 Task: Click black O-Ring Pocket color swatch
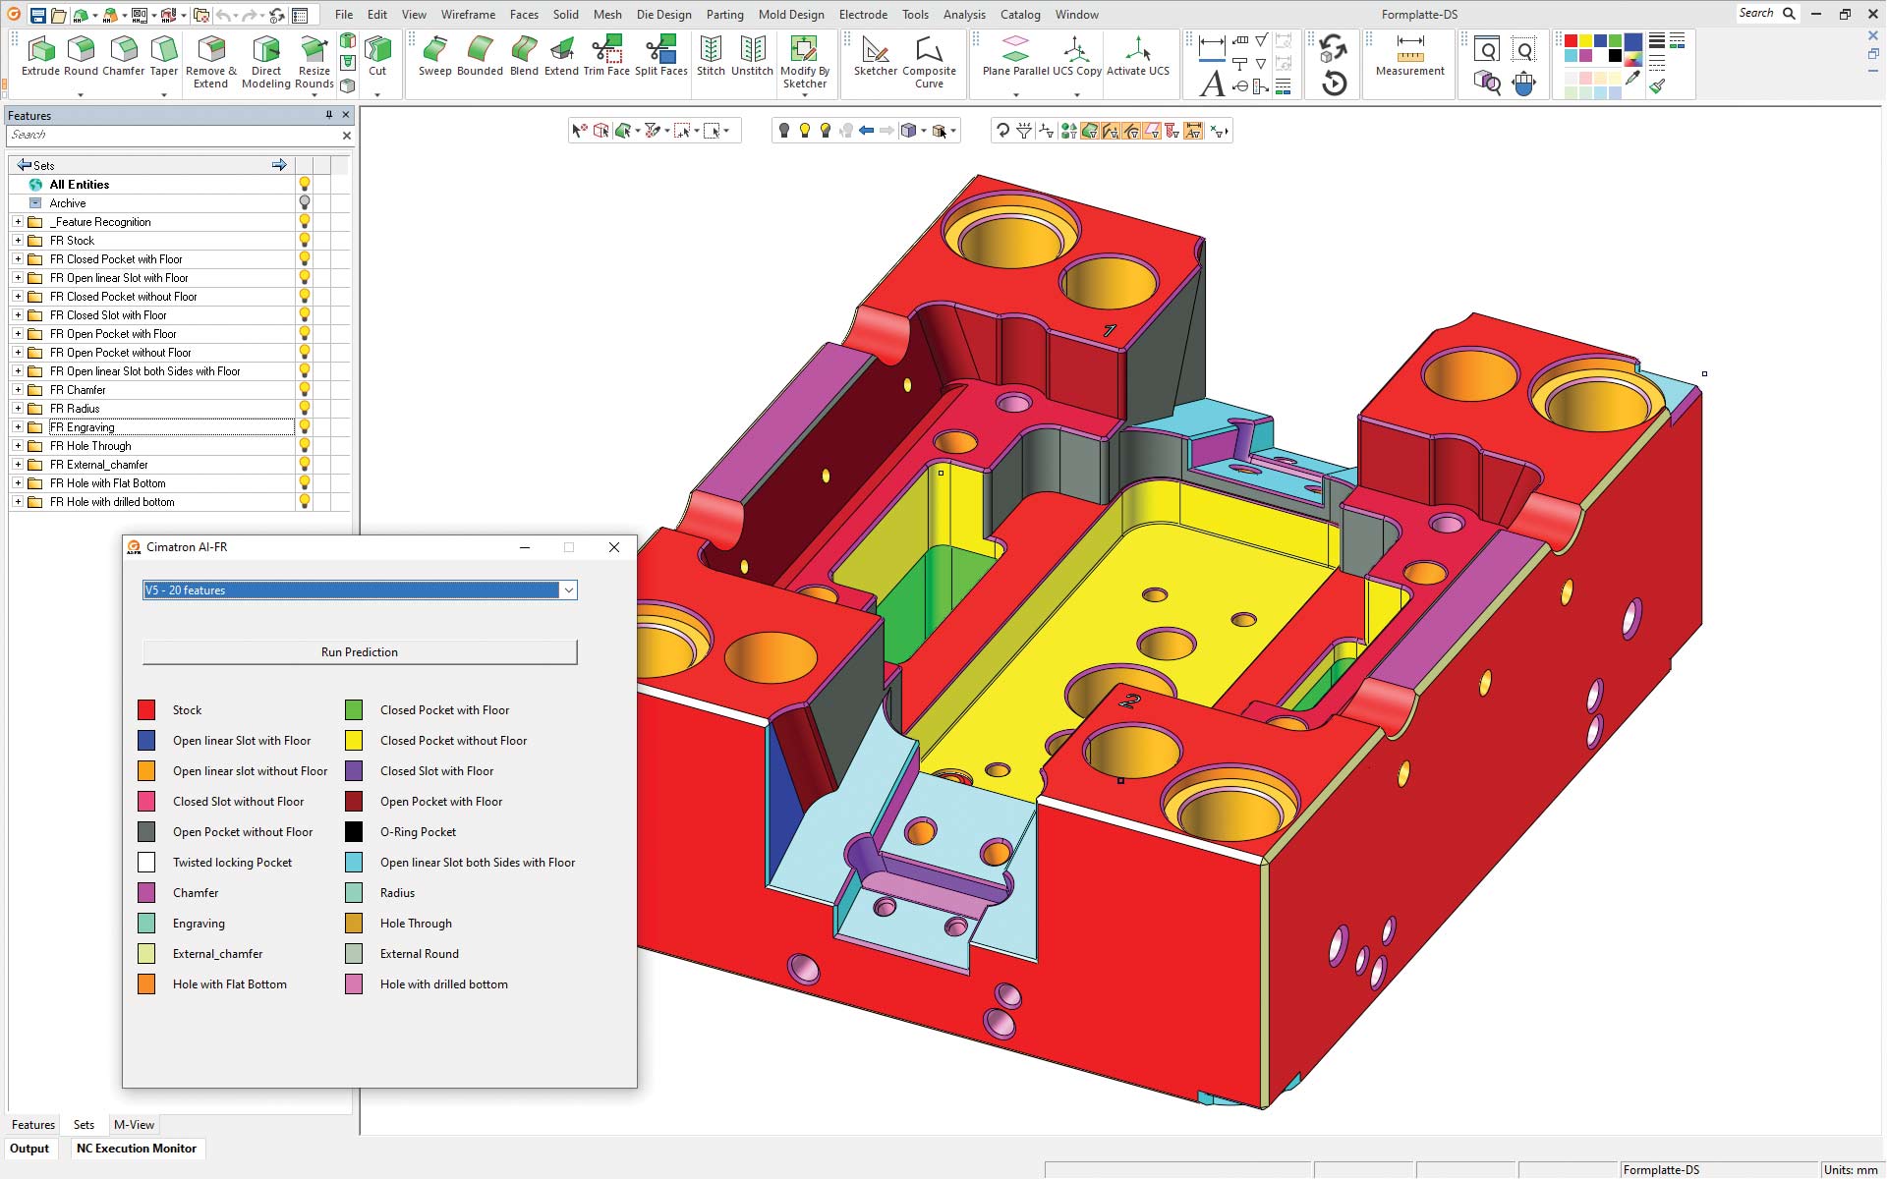coord(354,832)
